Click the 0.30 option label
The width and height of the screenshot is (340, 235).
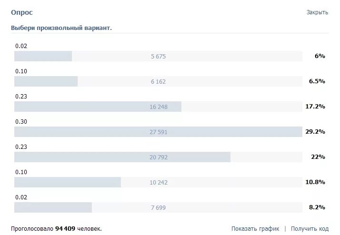click(21, 122)
